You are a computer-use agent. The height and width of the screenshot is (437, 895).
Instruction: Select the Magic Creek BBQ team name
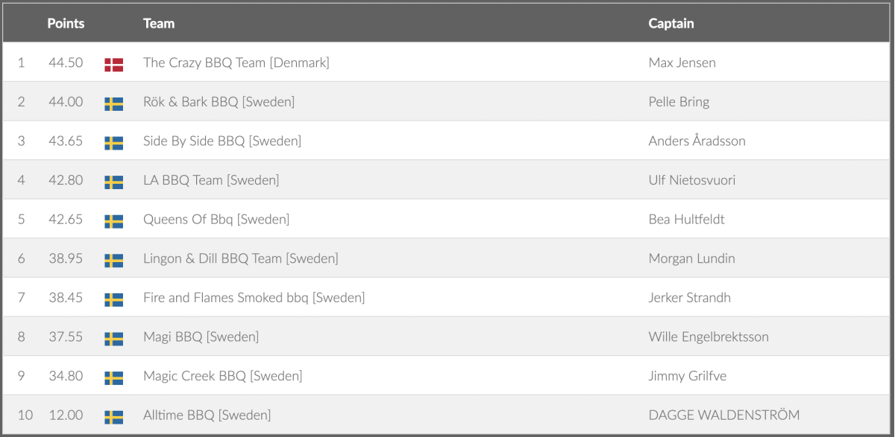click(x=222, y=376)
